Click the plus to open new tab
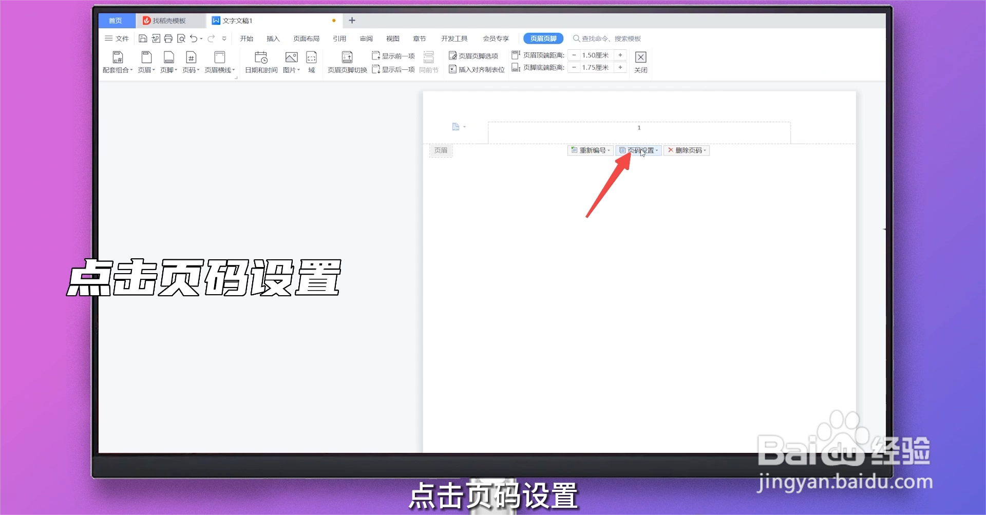This screenshot has height=515, width=986. click(352, 21)
